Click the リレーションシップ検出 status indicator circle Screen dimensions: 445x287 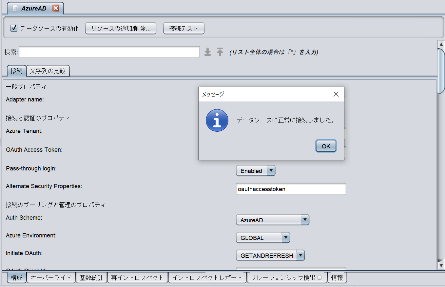[x=319, y=278]
